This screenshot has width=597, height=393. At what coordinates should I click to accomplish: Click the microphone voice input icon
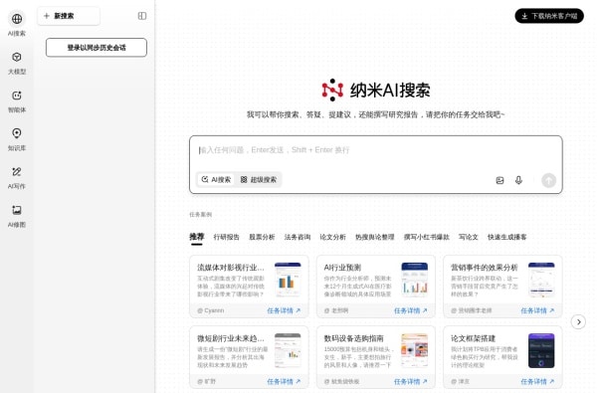518,180
